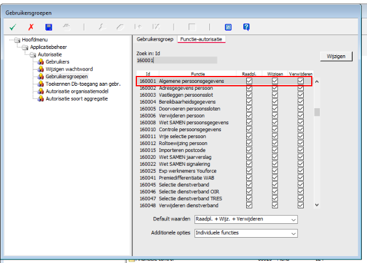The image size is (367, 263).
Task: Cancel using the red X icon
Action: tap(30, 27)
